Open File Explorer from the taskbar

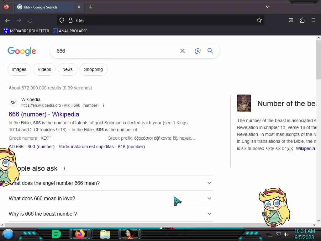[105, 234]
